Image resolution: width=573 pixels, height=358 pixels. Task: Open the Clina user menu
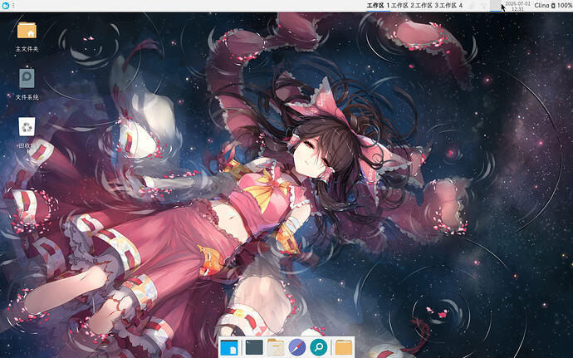(x=541, y=6)
